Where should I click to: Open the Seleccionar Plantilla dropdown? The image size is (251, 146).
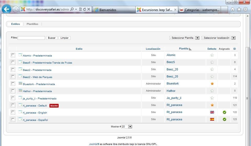point(184,38)
